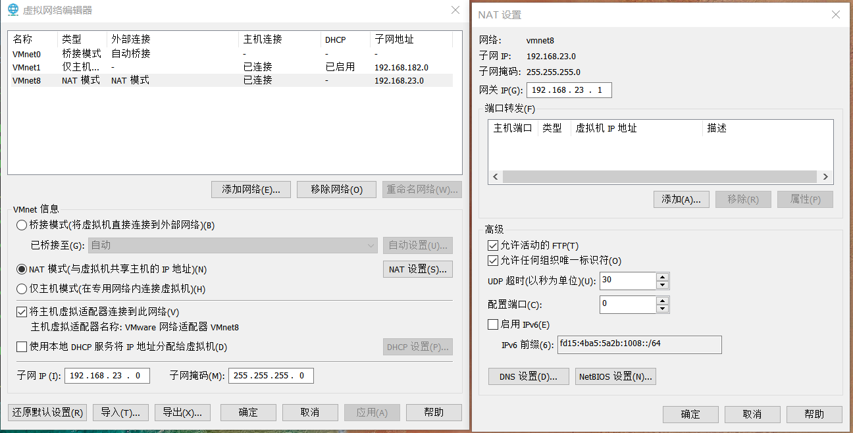Open NetBIOS 设置(N)... button
Screen dimensions: 853x433
click(615, 376)
